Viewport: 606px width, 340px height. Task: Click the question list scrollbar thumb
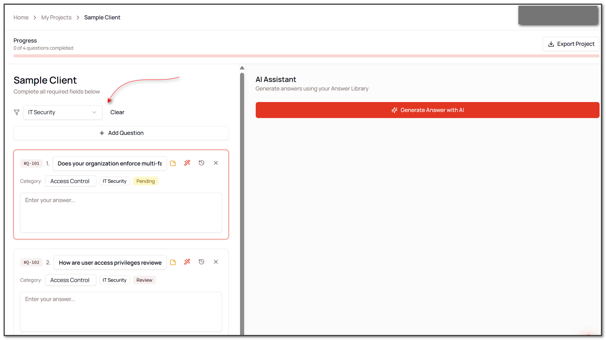pos(242,204)
